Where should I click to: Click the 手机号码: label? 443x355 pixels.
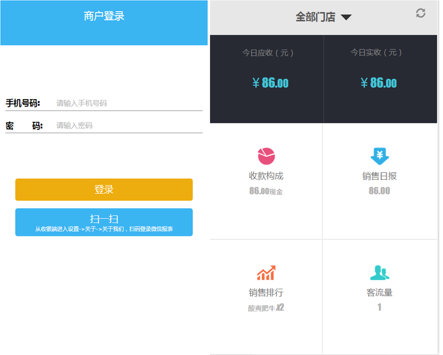[23, 103]
